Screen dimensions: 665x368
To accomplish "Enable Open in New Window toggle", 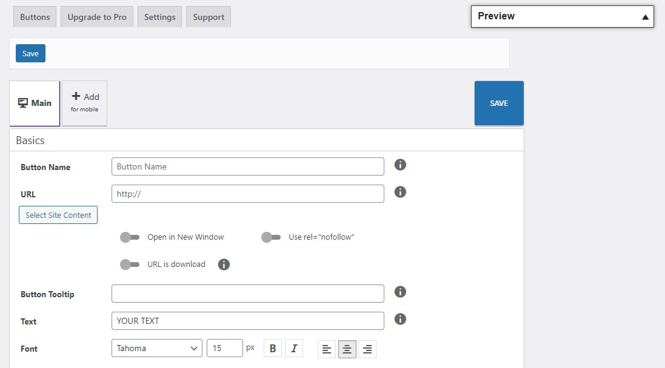I will tap(129, 237).
